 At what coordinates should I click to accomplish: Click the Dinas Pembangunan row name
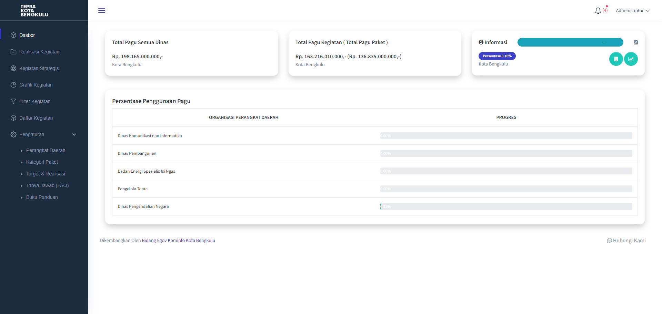tap(137, 153)
